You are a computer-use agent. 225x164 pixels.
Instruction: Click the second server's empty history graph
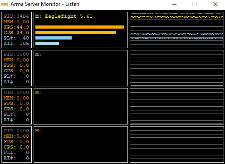coord(177,68)
